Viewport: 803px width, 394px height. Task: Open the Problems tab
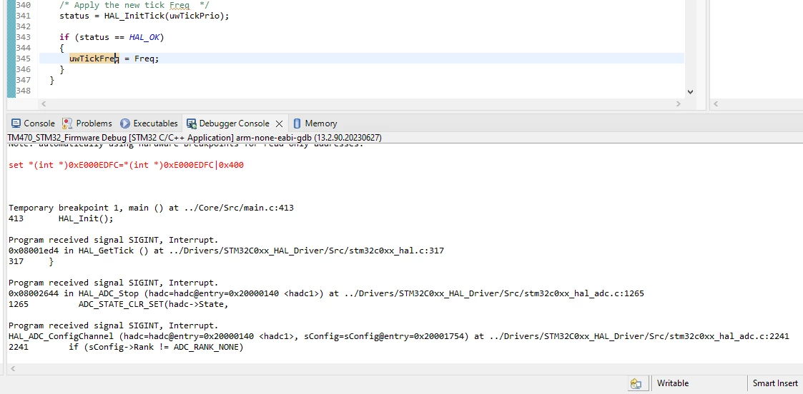coord(87,123)
